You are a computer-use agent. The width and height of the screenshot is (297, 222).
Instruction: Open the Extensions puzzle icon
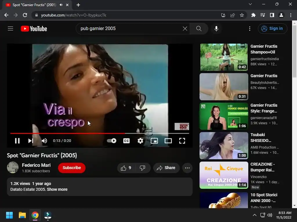[x=253, y=15]
